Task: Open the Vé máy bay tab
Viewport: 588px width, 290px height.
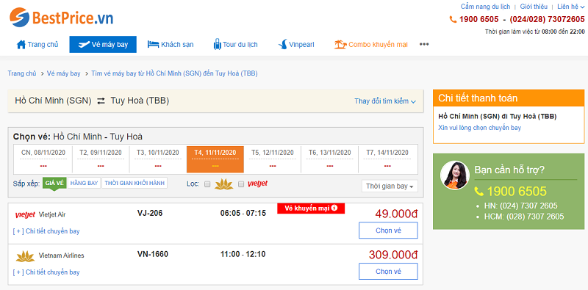Action: tap(103, 45)
